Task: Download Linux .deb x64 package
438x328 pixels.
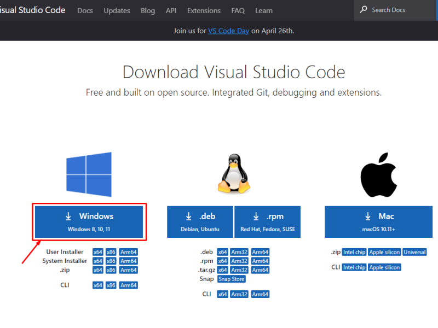Action: 222,252
